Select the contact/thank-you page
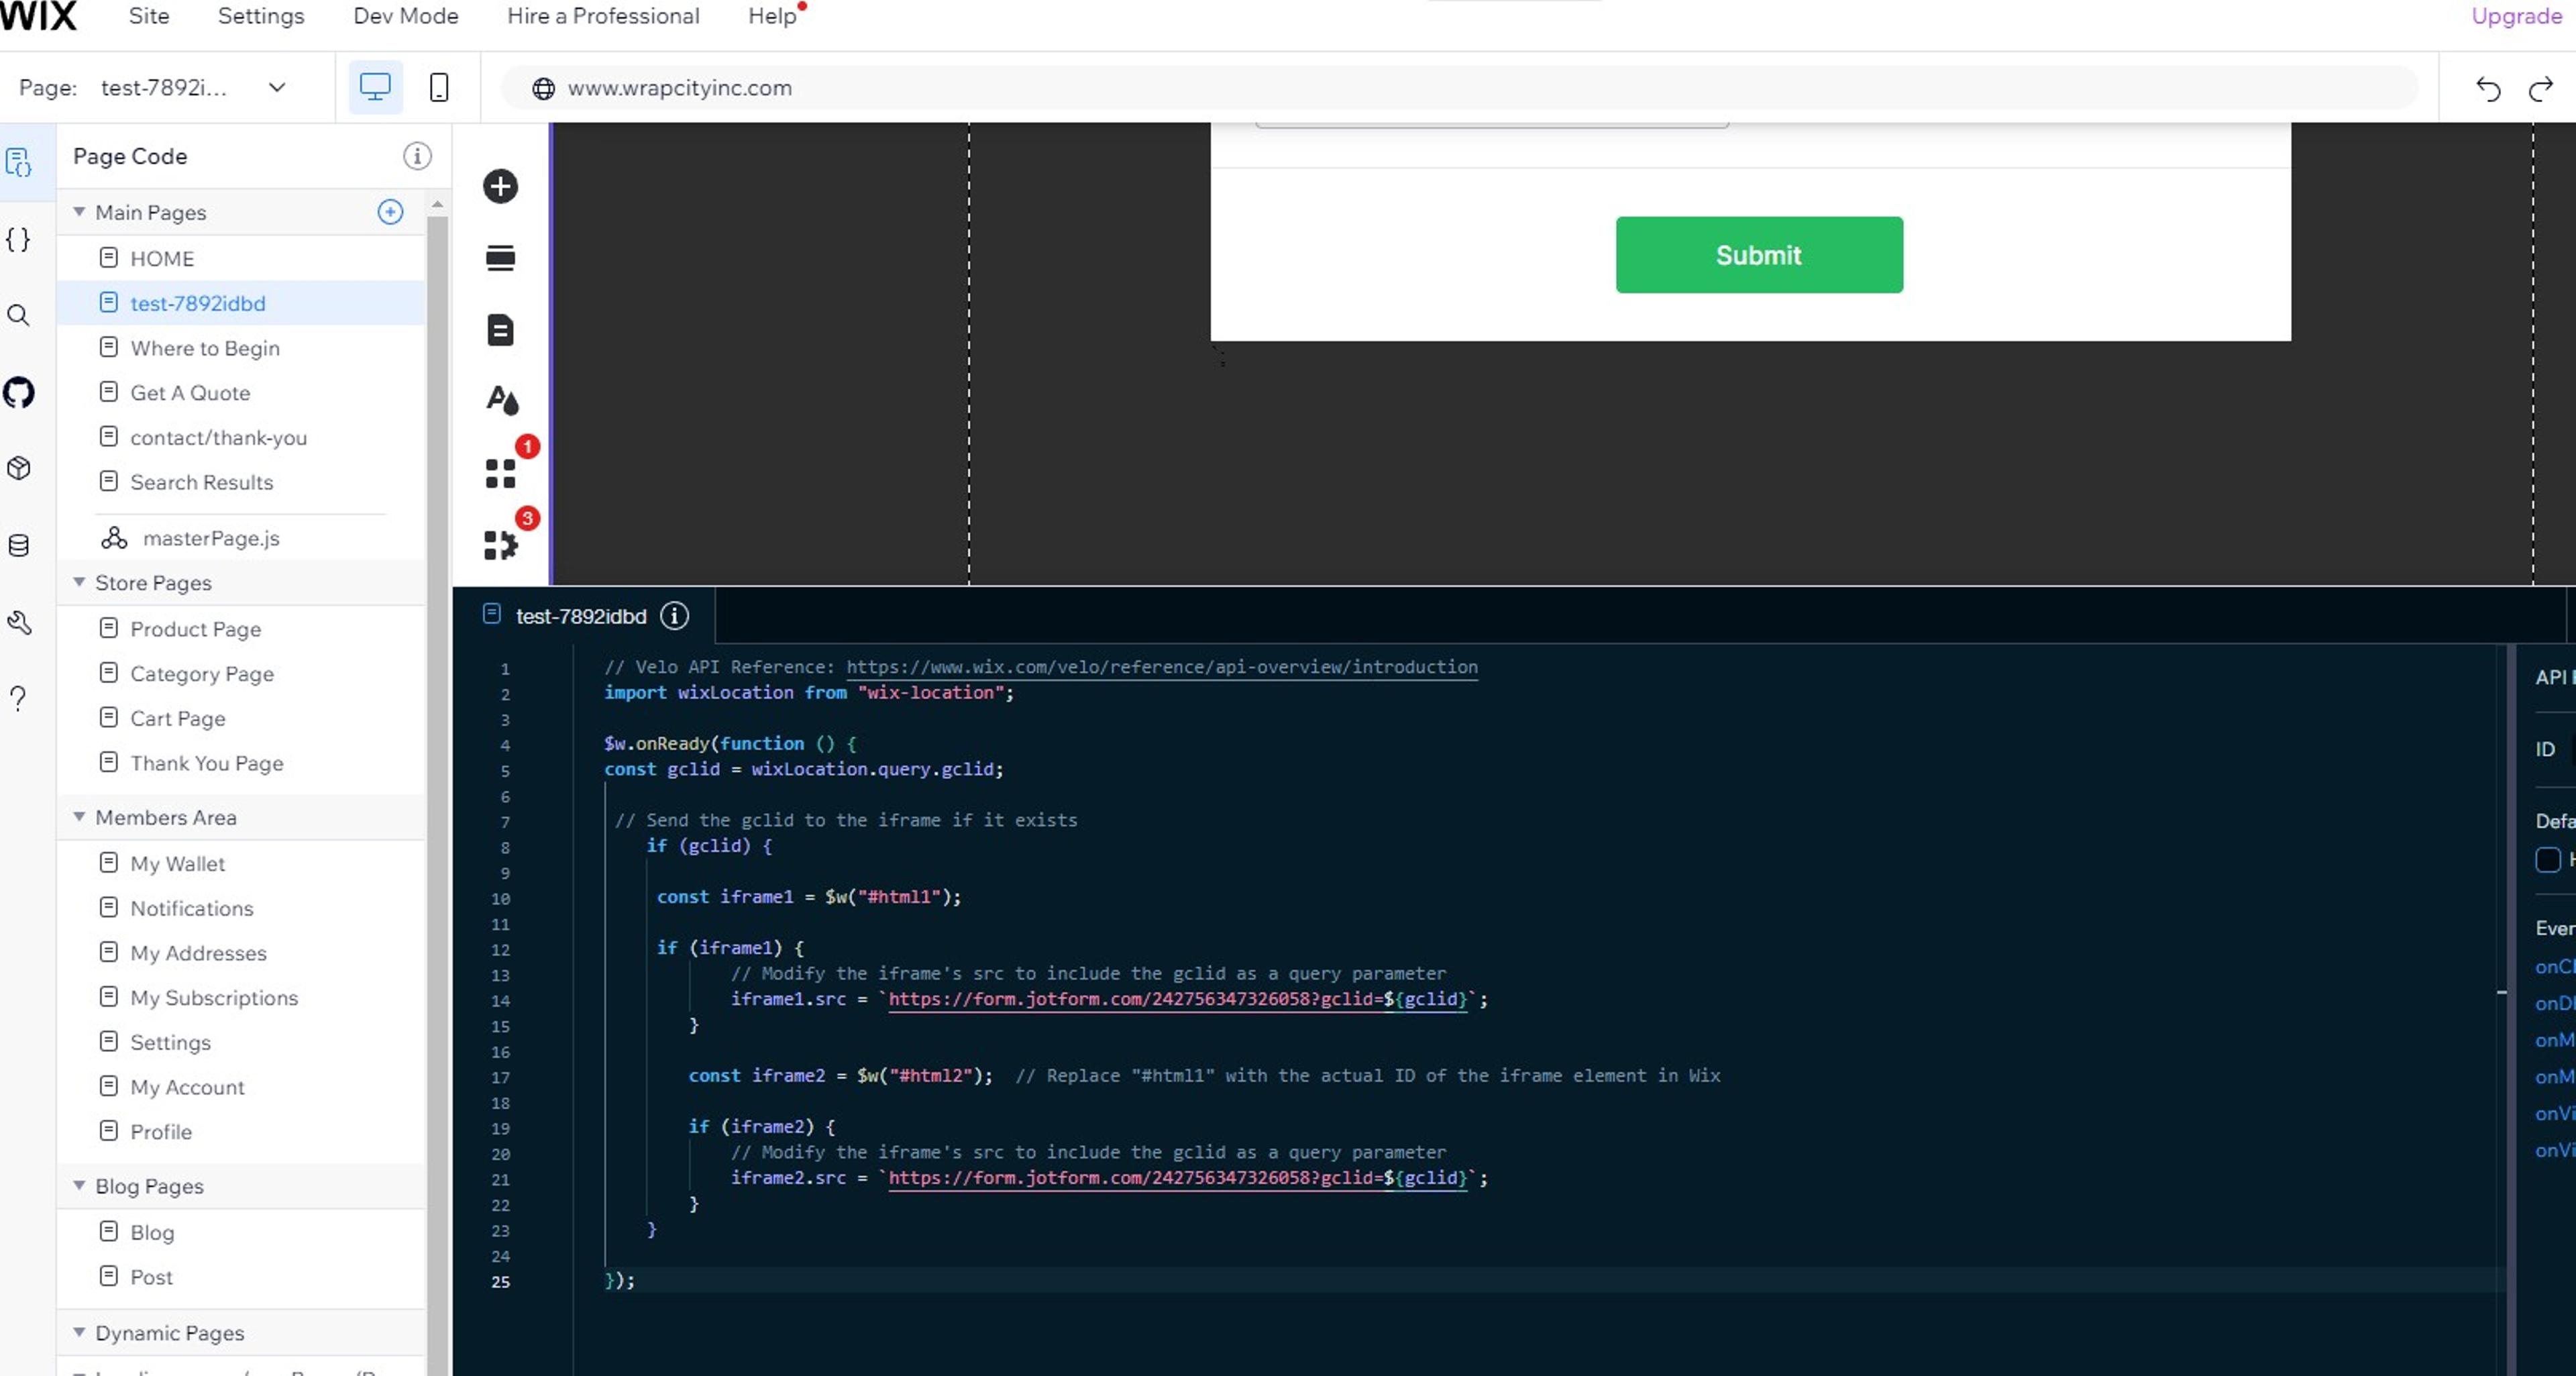This screenshot has width=2576, height=1376. 241,438
